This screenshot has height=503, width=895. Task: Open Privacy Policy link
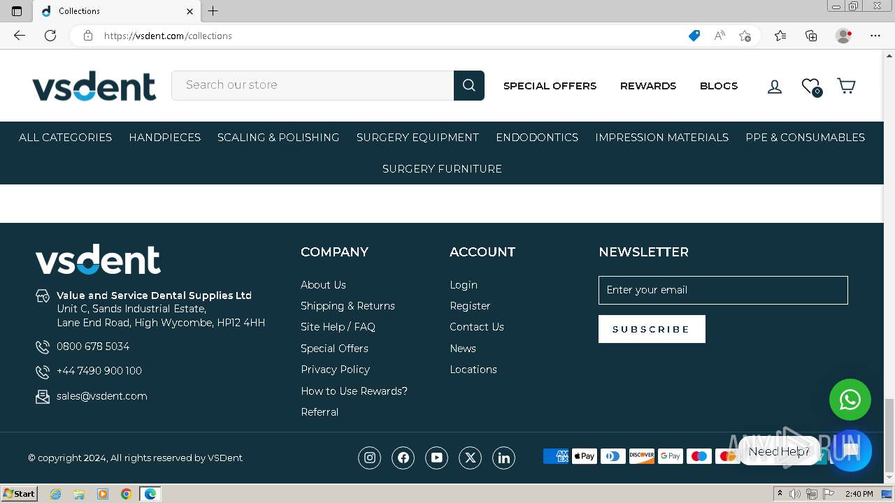(x=335, y=370)
